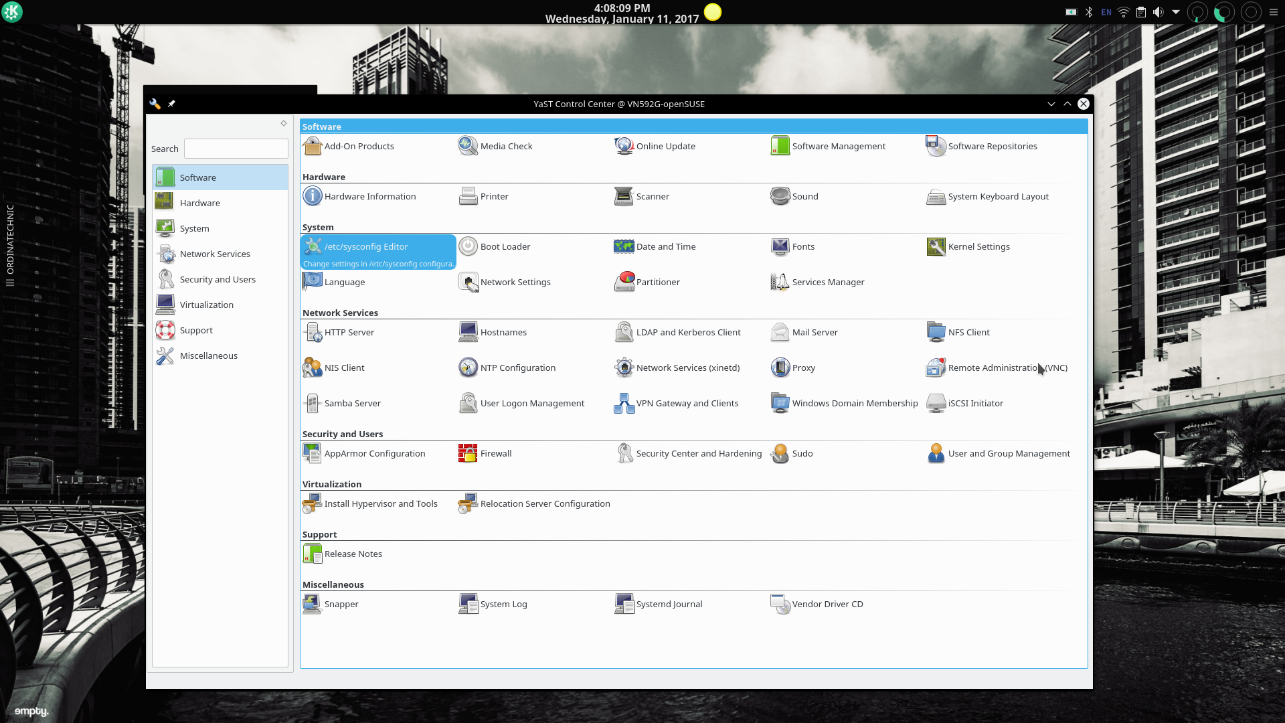Open Add-On Products module
1285x723 pixels.
coord(349,146)
